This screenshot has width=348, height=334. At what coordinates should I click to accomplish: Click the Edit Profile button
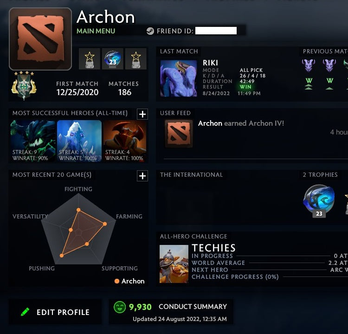(55, 312)
